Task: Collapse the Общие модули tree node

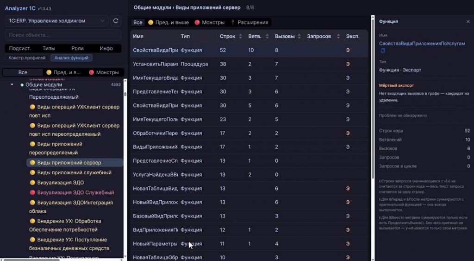Action: point(12,84)
